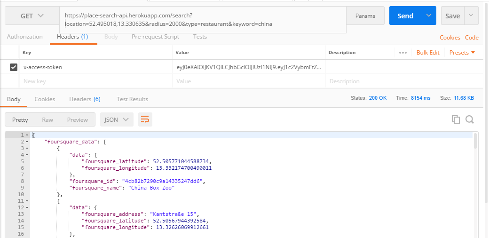Click the 11.68 KB size value
The image size is (489, 238).
click(x=464, y=98)
